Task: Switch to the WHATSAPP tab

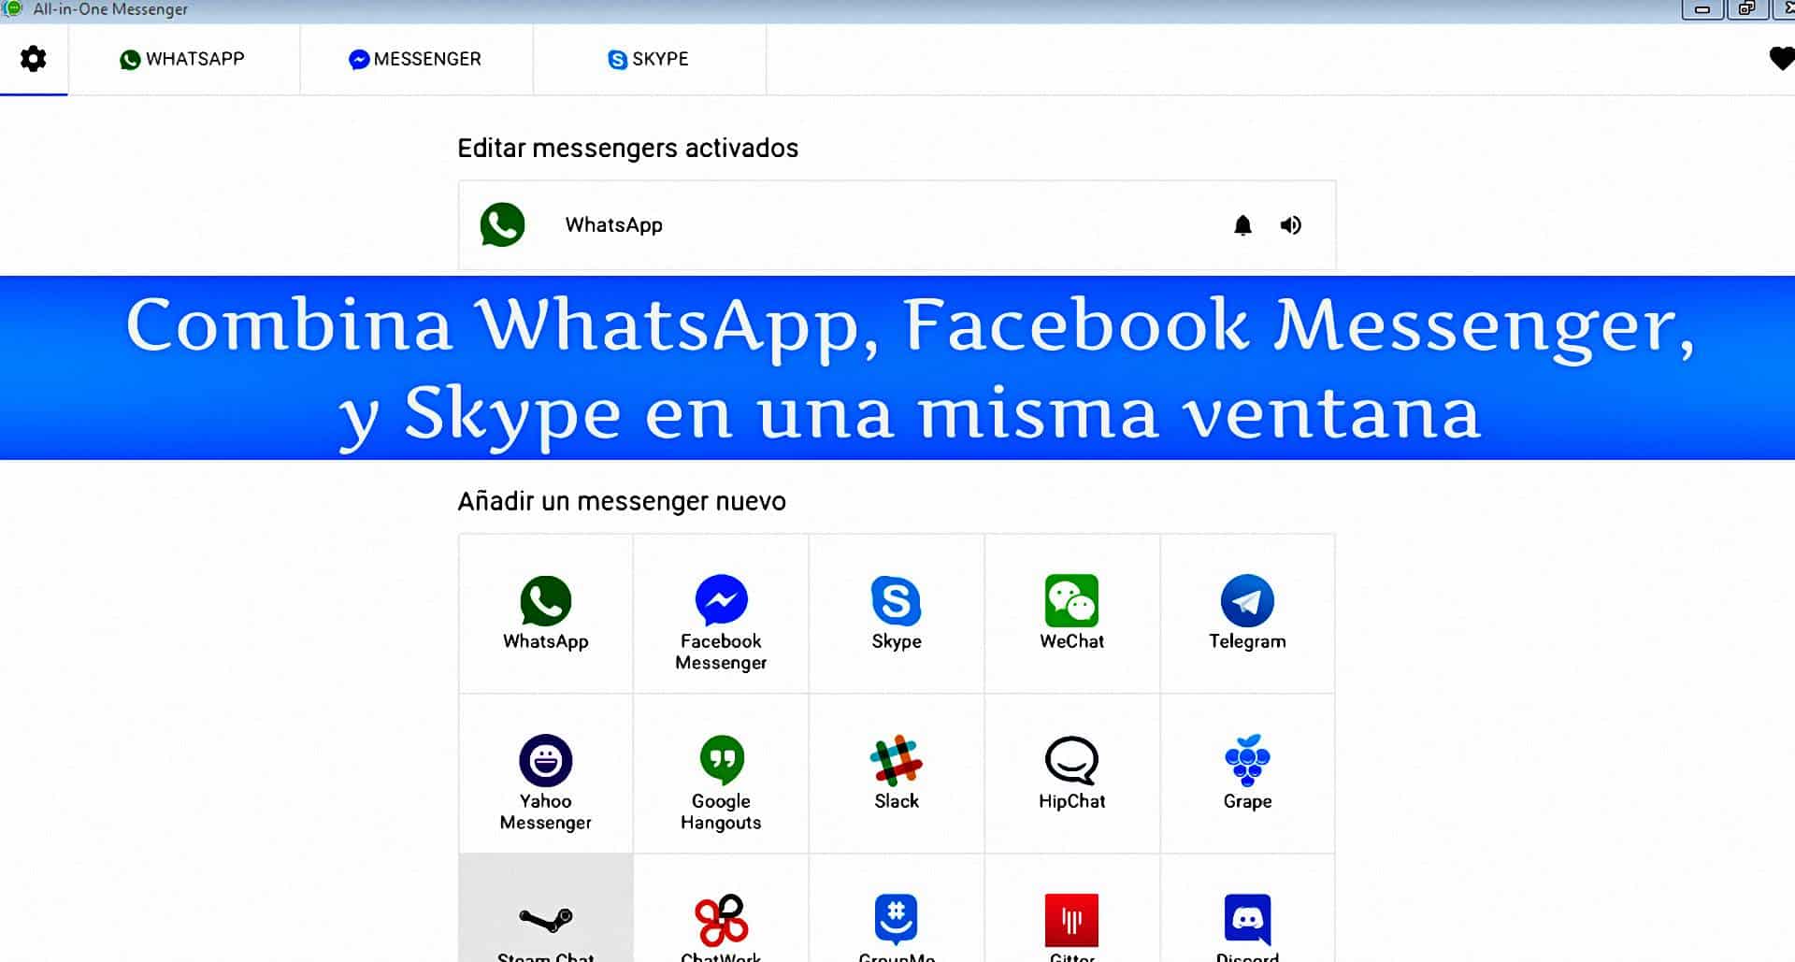Action: [x=183, y=59]
